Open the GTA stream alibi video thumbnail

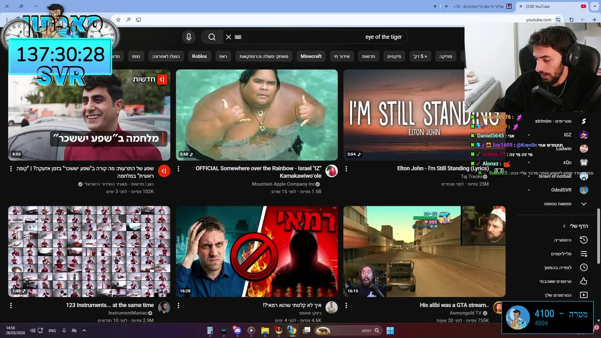pyautogui.click(x=424, y=251)
